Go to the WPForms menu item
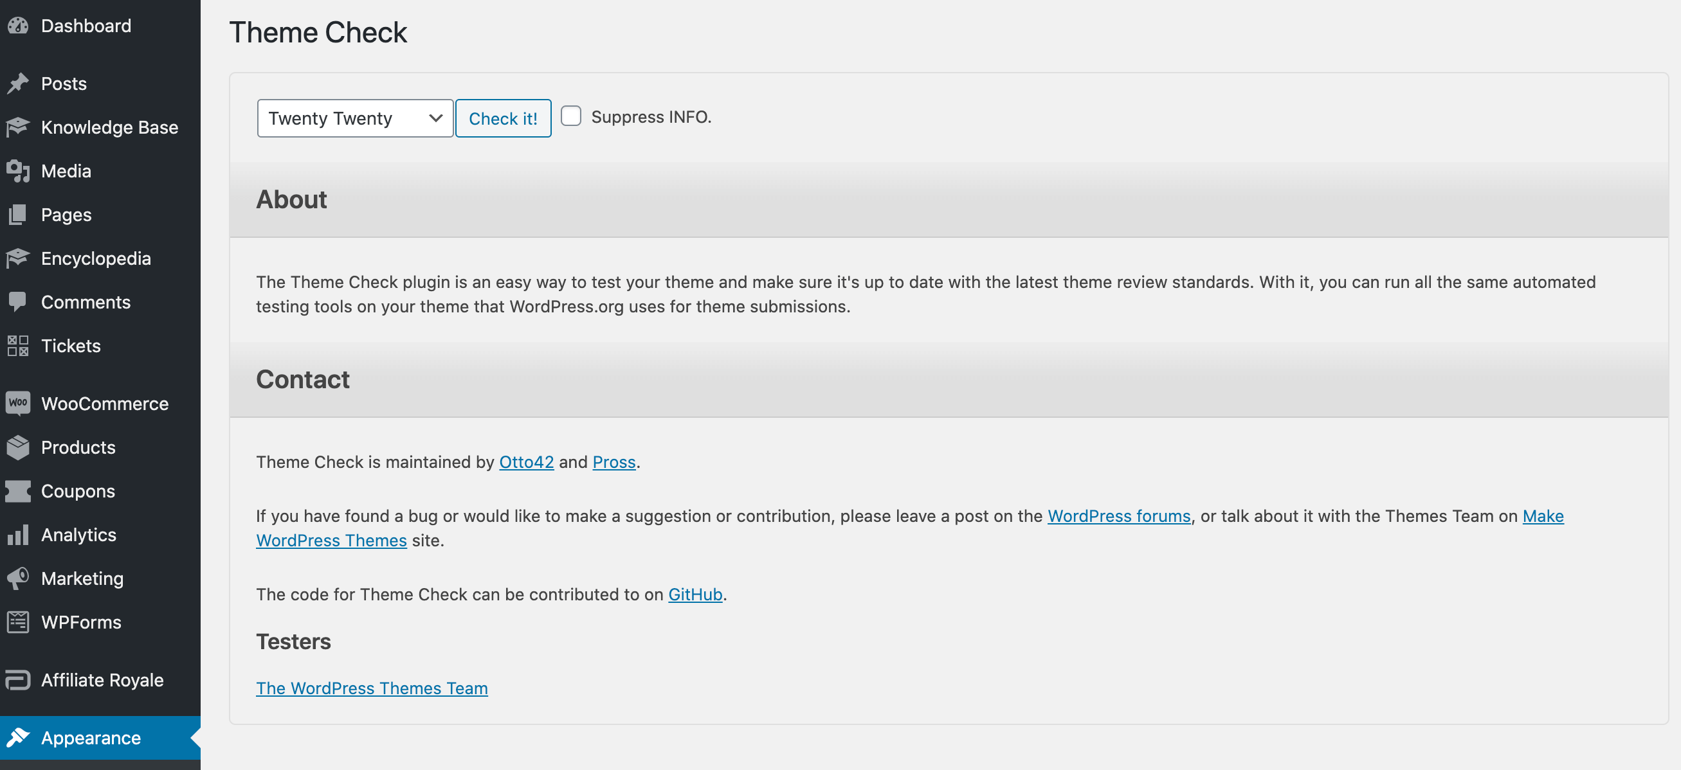This screenshot has height=770, width=1681. tap(81, 622)
